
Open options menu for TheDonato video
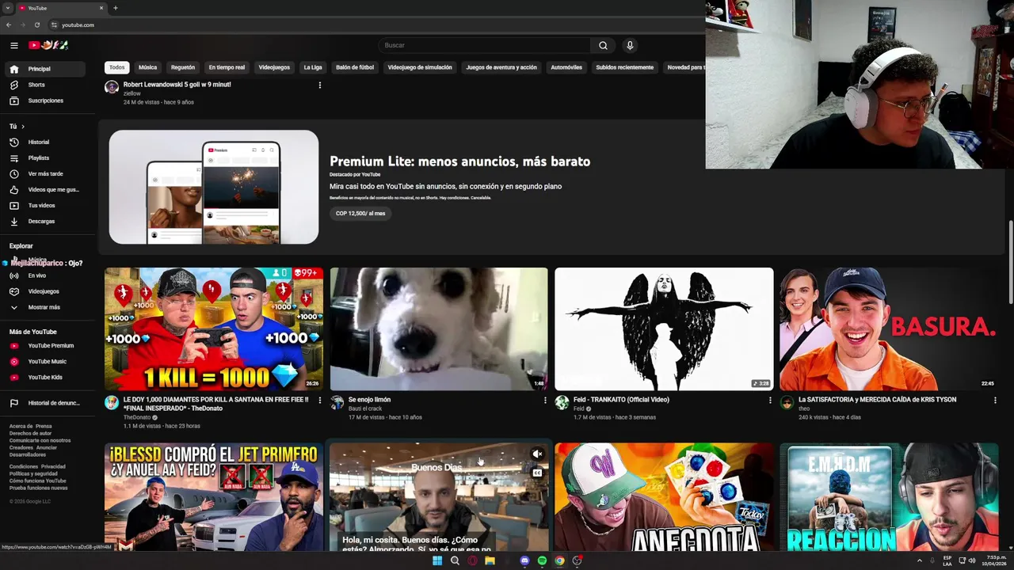[x=320, y=400]
